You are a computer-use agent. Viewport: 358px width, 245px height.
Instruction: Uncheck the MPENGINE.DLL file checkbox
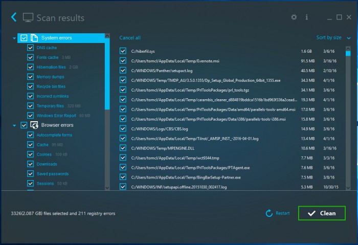pos(123,148)
